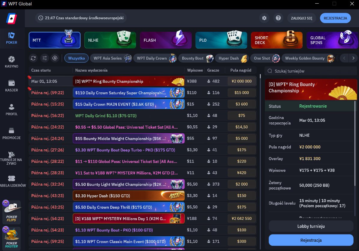Launch the Poker Flips mini game
359x251 pixels.
coord(11,212)
